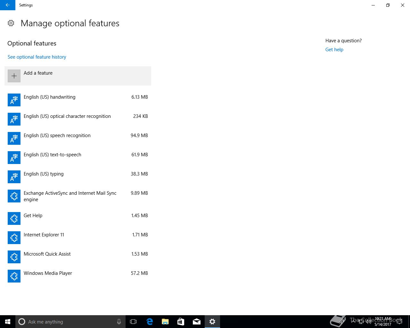Click in the Ask me anything search box
The image size is (410, 328).
click(70, 322)
